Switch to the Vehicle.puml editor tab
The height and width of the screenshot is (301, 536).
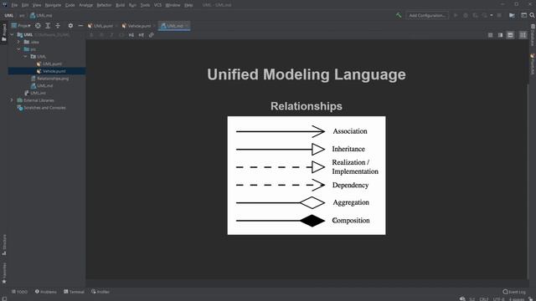coord(138,26)
